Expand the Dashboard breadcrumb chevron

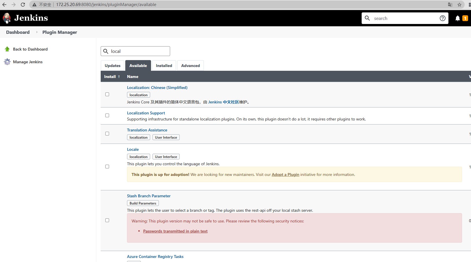point(37,32)
